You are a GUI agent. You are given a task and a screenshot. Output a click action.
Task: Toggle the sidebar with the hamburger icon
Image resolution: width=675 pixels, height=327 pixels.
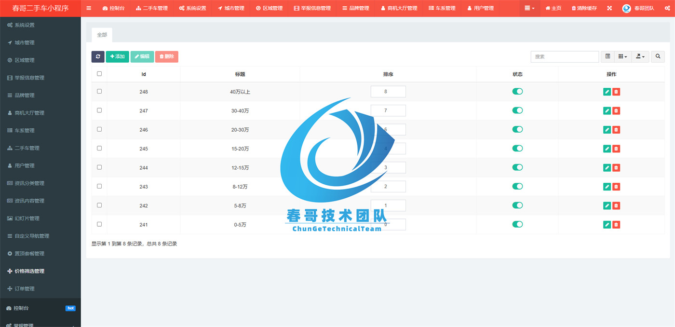click(x=89, y=8)
